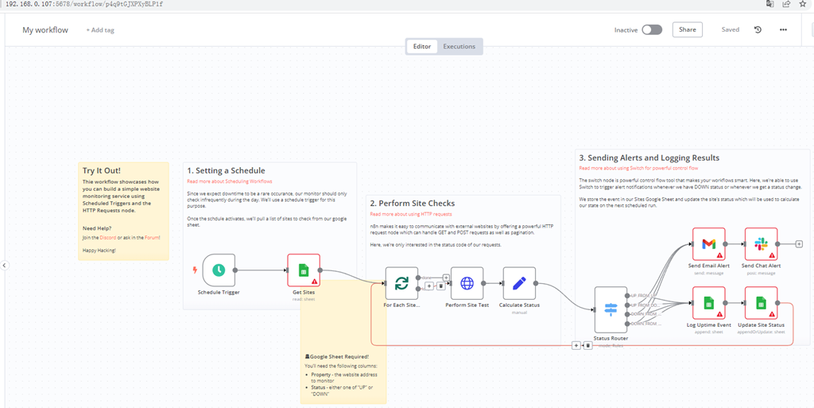Viewport: 814px width, 408px height.
Task: Switch to the Executions tab
Action: 459,46
